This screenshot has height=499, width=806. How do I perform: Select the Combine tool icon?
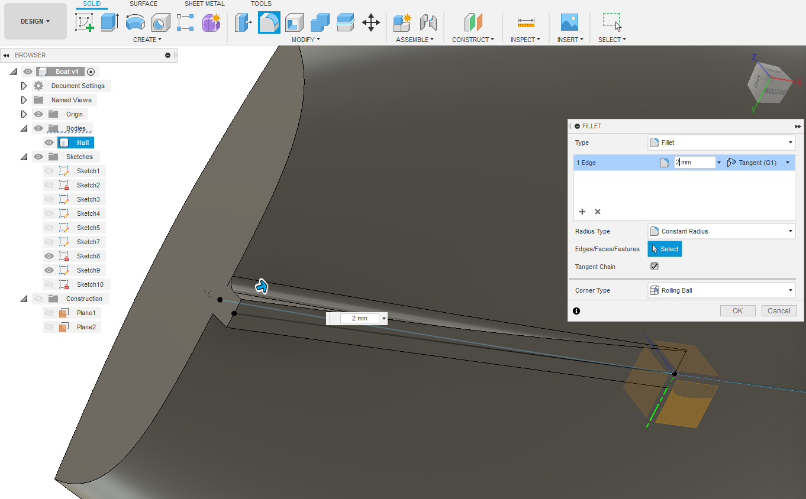[320, 22]
